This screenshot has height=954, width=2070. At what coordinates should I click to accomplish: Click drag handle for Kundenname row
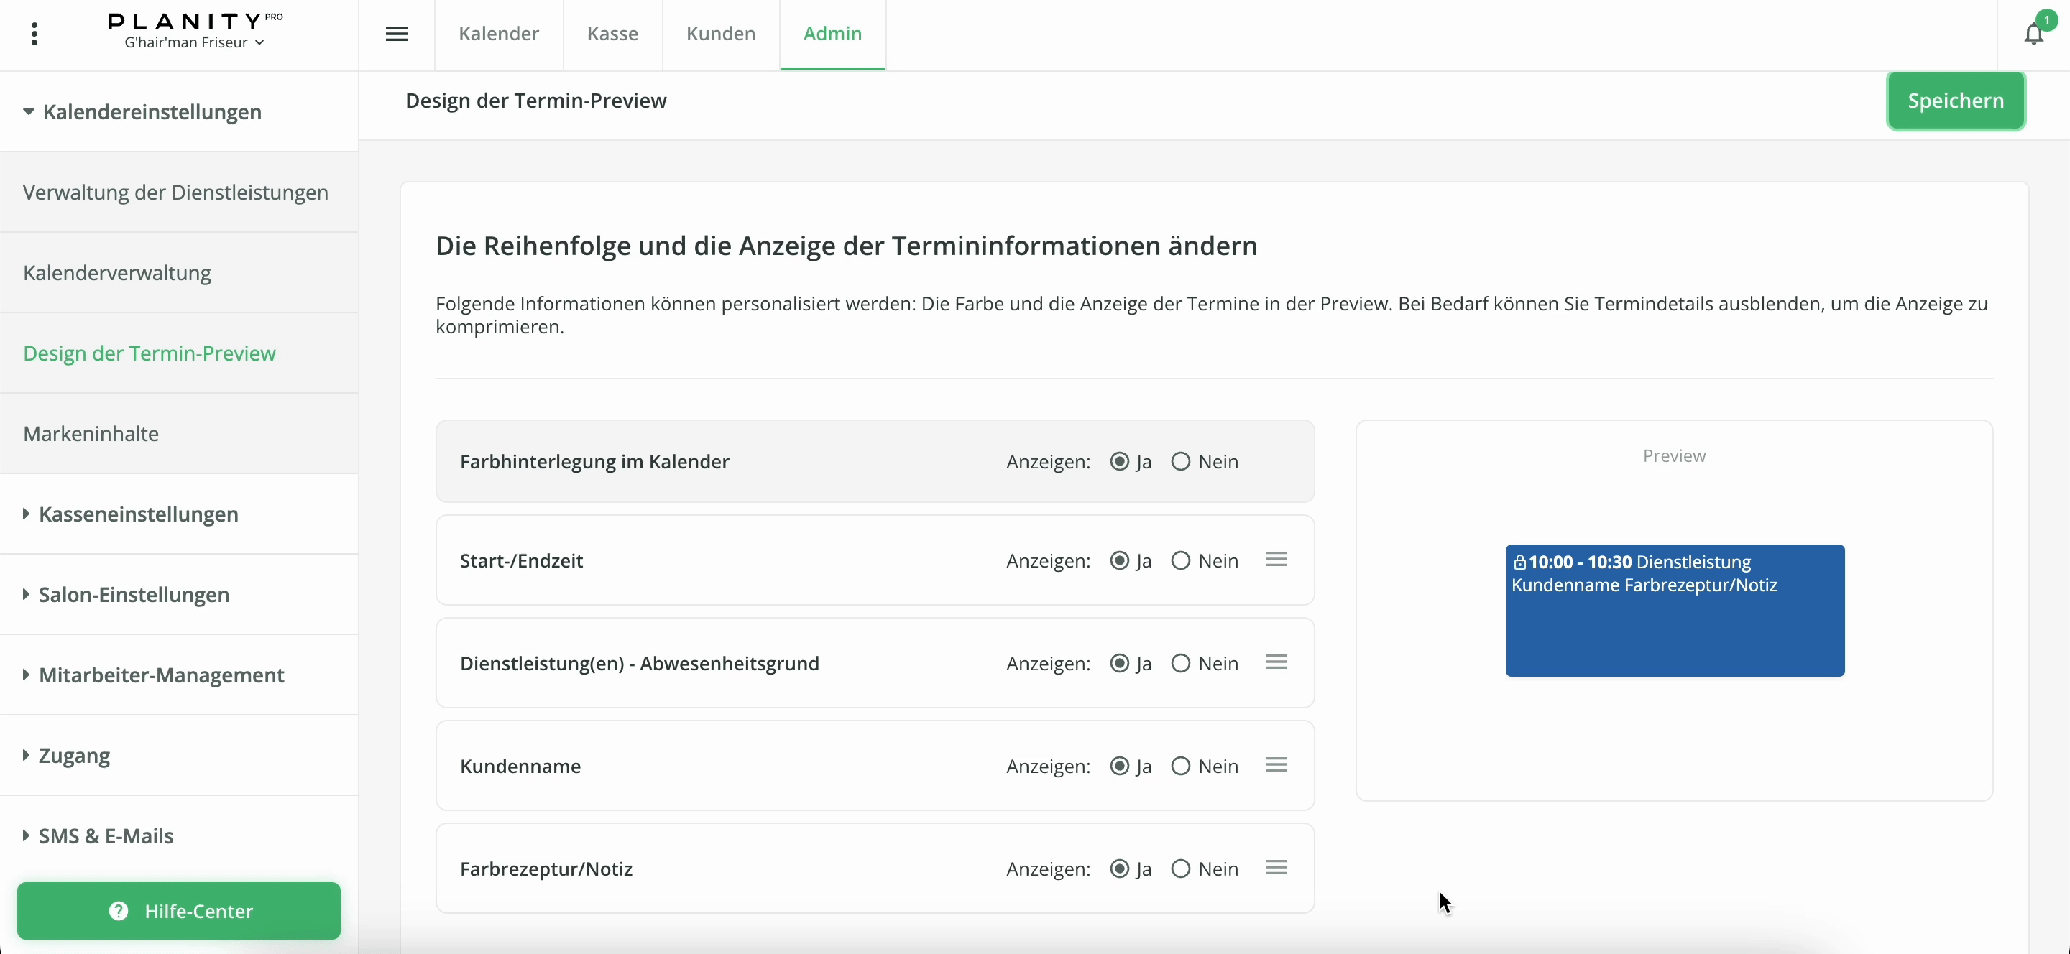coord(1276,764)
